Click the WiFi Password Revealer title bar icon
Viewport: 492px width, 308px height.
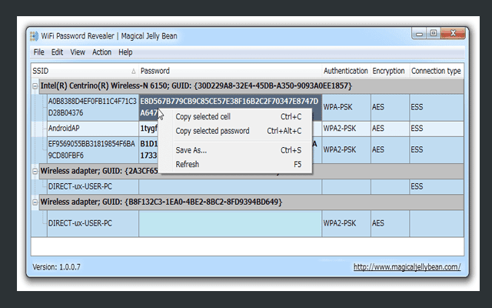[x=35, y=35]
